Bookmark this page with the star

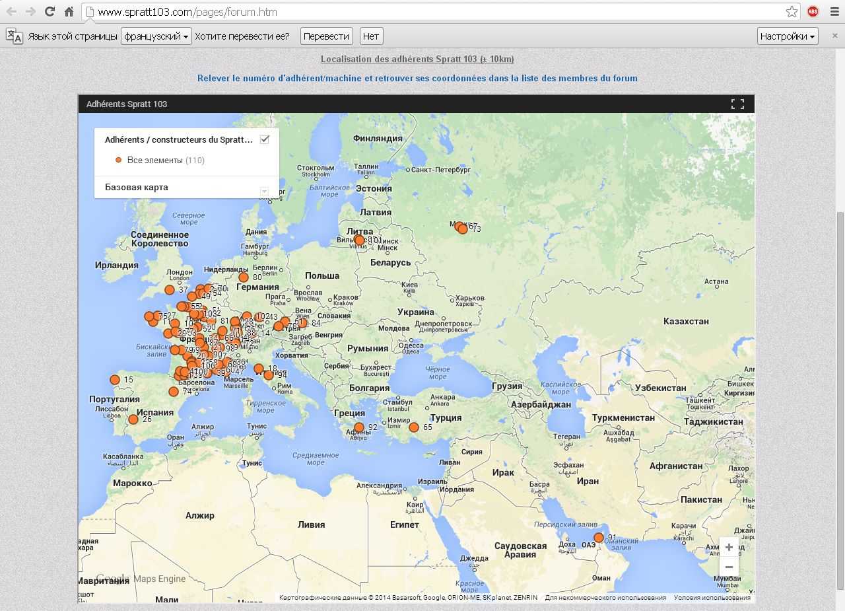tap(792, 12)
